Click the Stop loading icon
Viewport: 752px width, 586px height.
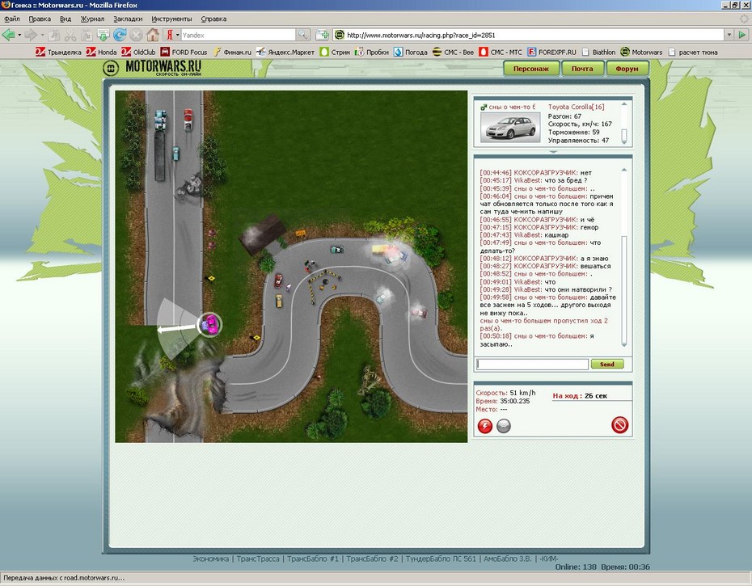136,35
